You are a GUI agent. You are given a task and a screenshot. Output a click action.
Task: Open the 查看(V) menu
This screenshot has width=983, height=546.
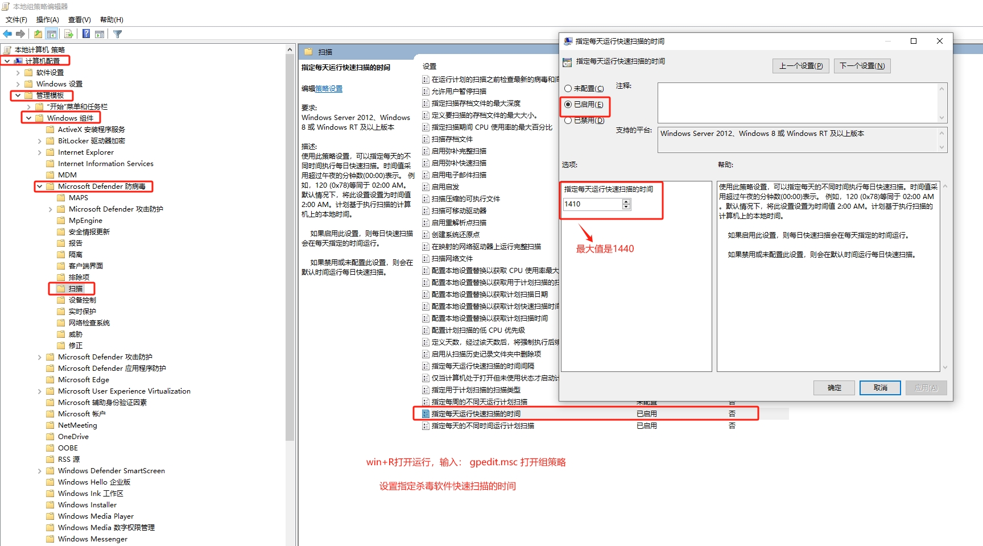click(79, 20)
